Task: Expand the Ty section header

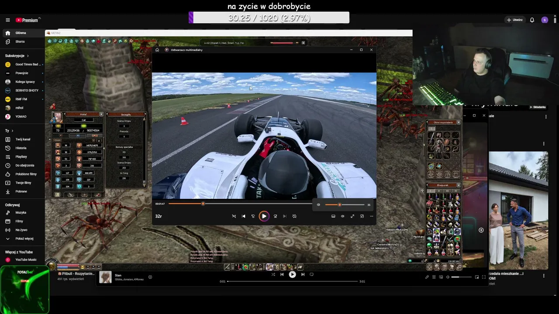Action: 9,130
